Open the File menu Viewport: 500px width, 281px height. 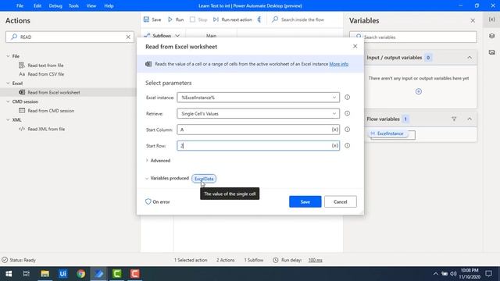coord(20,5)
